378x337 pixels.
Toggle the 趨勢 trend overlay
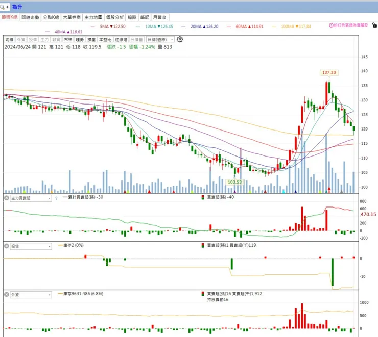coord(80,39)
